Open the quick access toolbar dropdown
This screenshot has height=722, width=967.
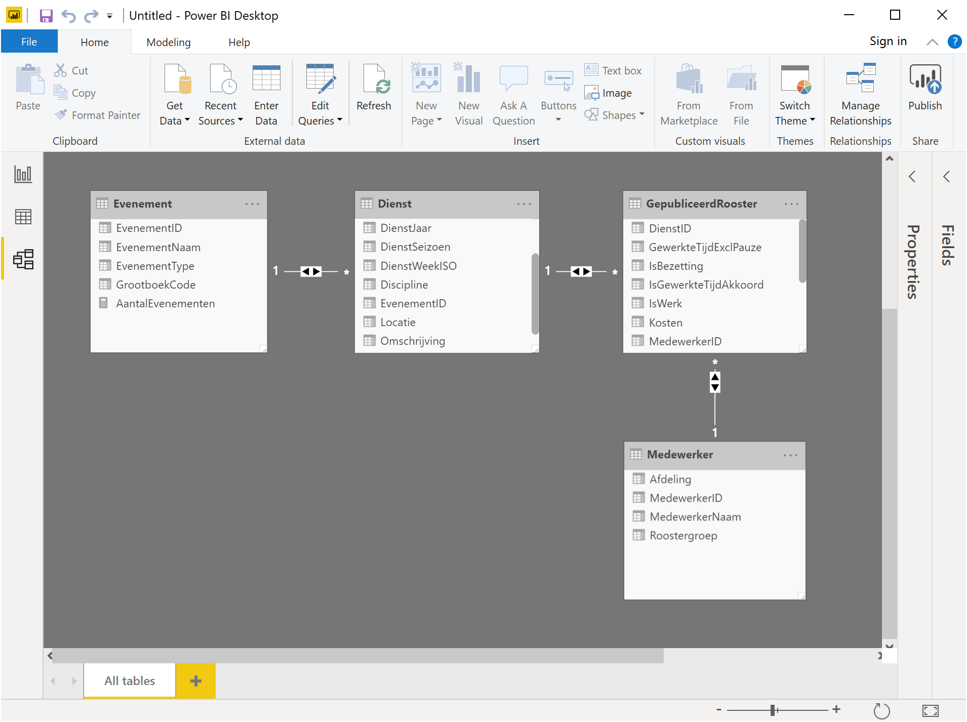pos(109,16)
